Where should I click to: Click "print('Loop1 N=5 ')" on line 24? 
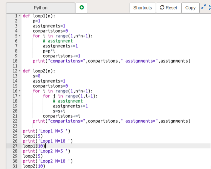point(46,131)
